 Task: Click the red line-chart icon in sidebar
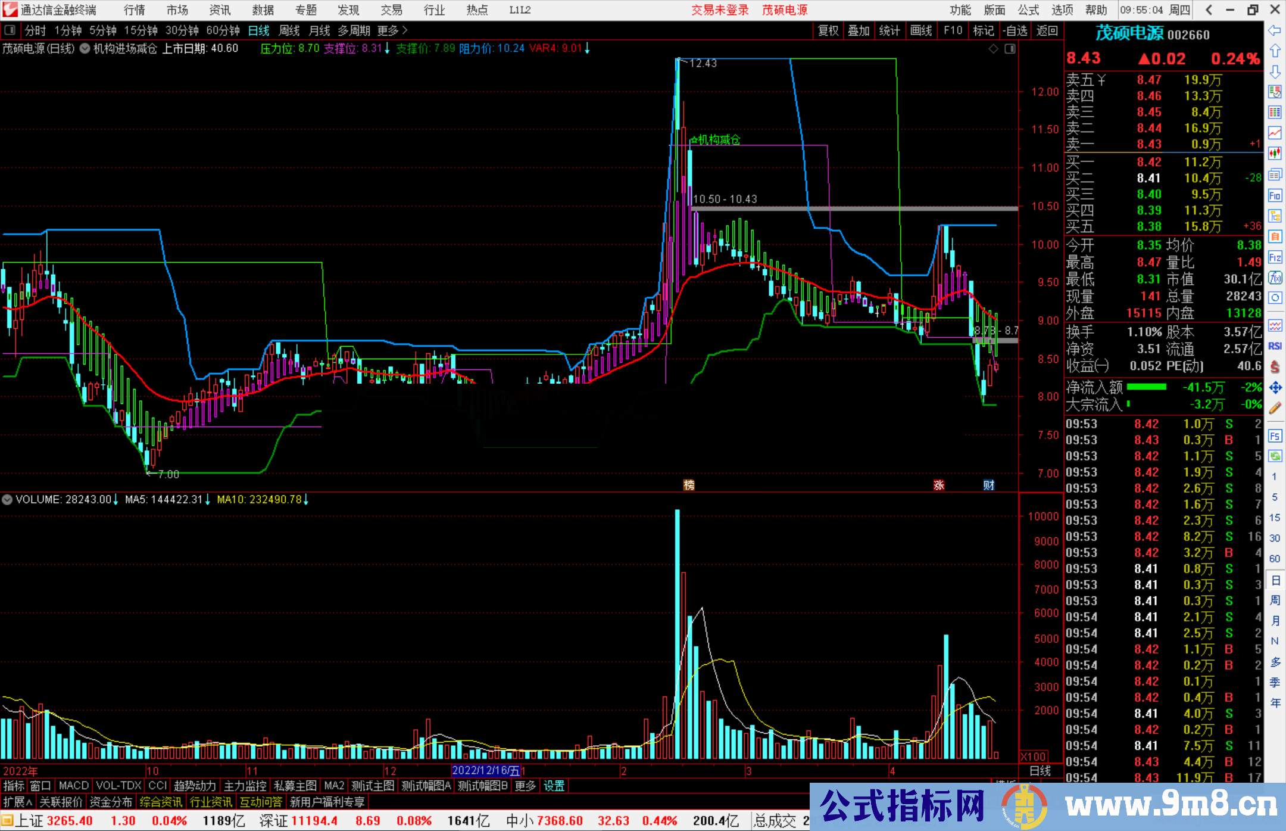[x=1275, y=132]
